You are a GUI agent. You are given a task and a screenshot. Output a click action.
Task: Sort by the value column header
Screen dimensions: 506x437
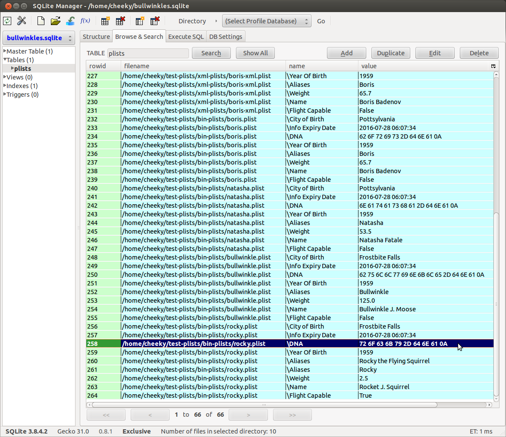pos(424,66)
